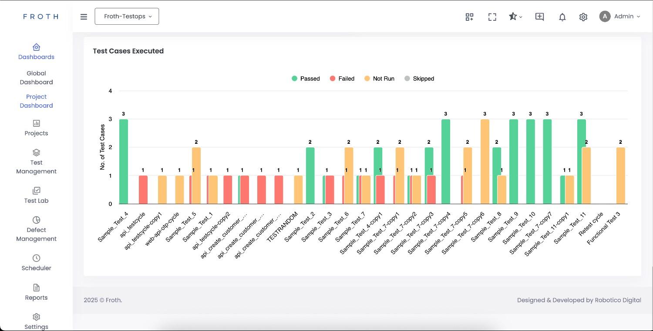The height and width of the screenshot is (331, 653).
Task: Open the settings gear in header
Action: [x=583, y=17]
